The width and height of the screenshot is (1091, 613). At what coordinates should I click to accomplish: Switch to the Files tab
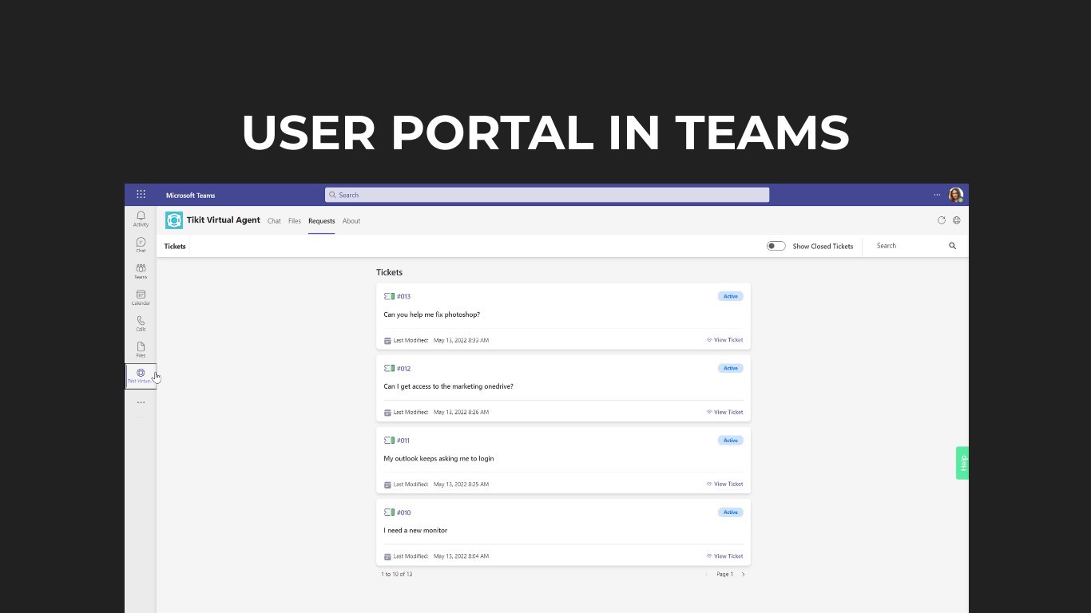coord(295,221)
